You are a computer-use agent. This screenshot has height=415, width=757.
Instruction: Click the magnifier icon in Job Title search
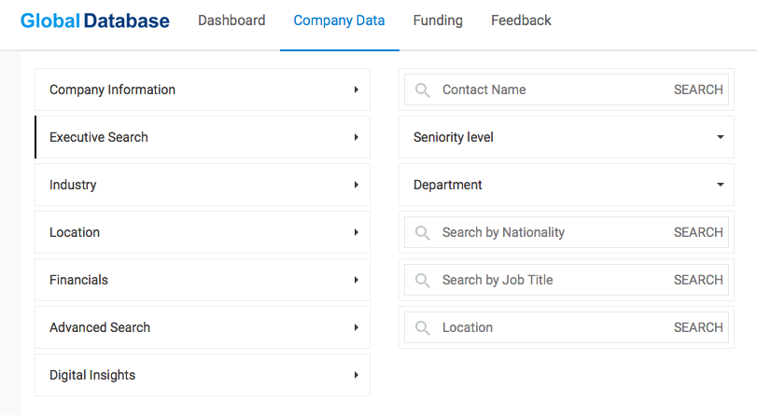click(x=423, y=281)
